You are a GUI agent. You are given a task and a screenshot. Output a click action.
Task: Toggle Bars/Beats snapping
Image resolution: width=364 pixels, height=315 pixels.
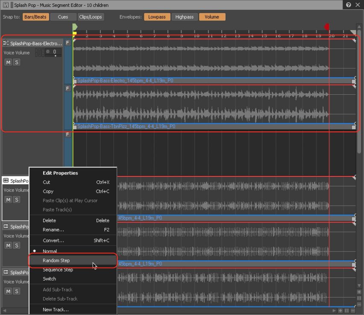35,17
